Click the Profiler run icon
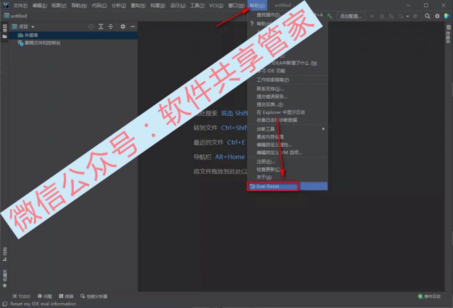The image size is (453, 308). click(400, 16)
